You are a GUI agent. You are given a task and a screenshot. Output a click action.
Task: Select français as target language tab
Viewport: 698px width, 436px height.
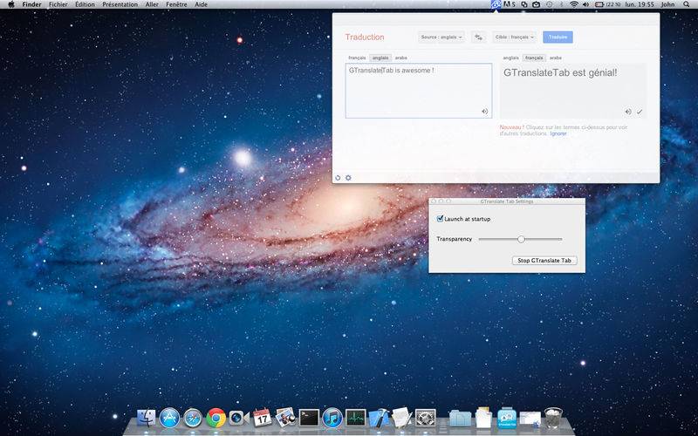click(x=534, y=58)
